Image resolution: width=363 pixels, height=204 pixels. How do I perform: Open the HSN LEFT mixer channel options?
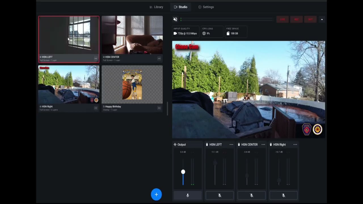point(231,144)
